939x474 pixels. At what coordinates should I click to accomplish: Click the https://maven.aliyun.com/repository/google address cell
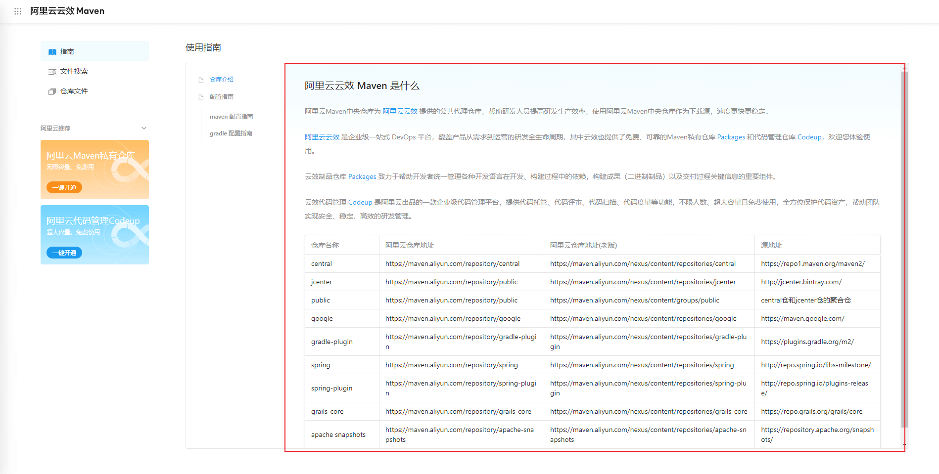click(461, 318)
